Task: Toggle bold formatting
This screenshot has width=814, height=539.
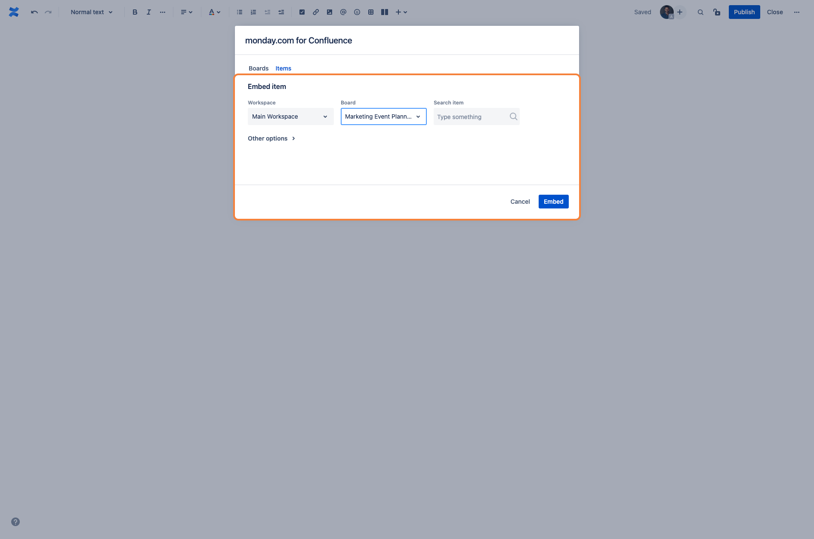Action: click(x=135, y=12)
